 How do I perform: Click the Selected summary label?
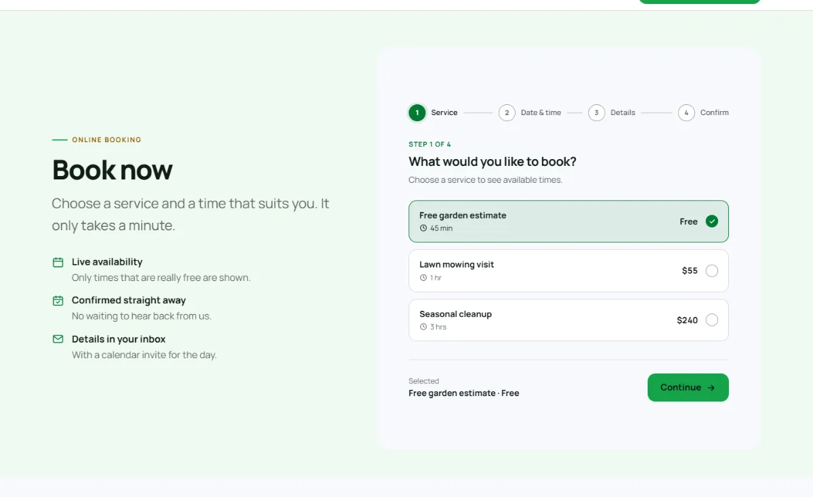pyautogui.click(x=423, y=381)
